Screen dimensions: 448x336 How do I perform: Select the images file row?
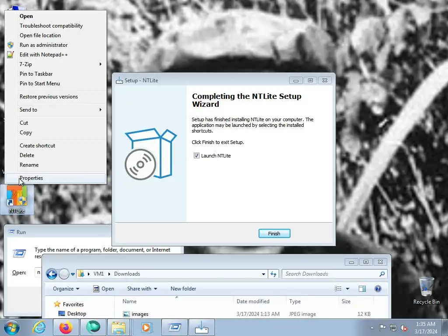coord(247,314)
